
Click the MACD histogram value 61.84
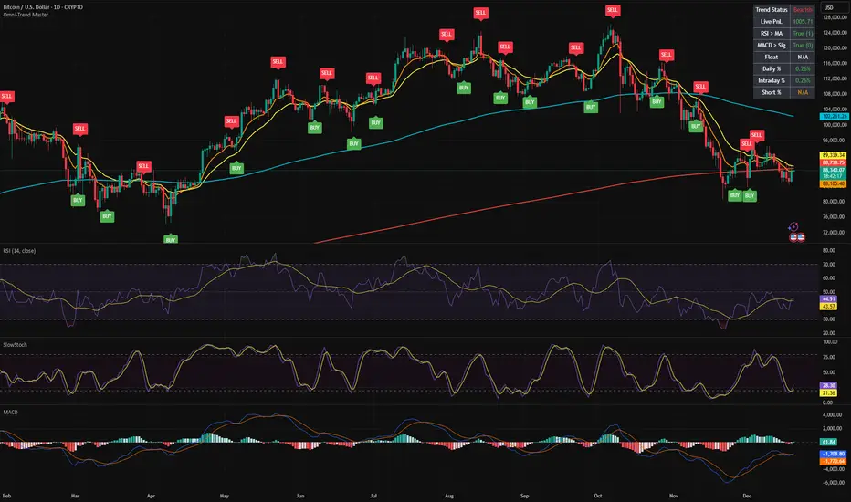tap(828, 443)
